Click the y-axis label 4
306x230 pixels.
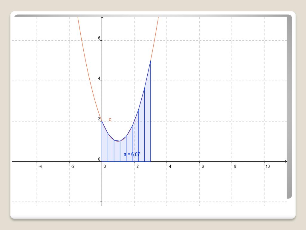tap(99, 78)
